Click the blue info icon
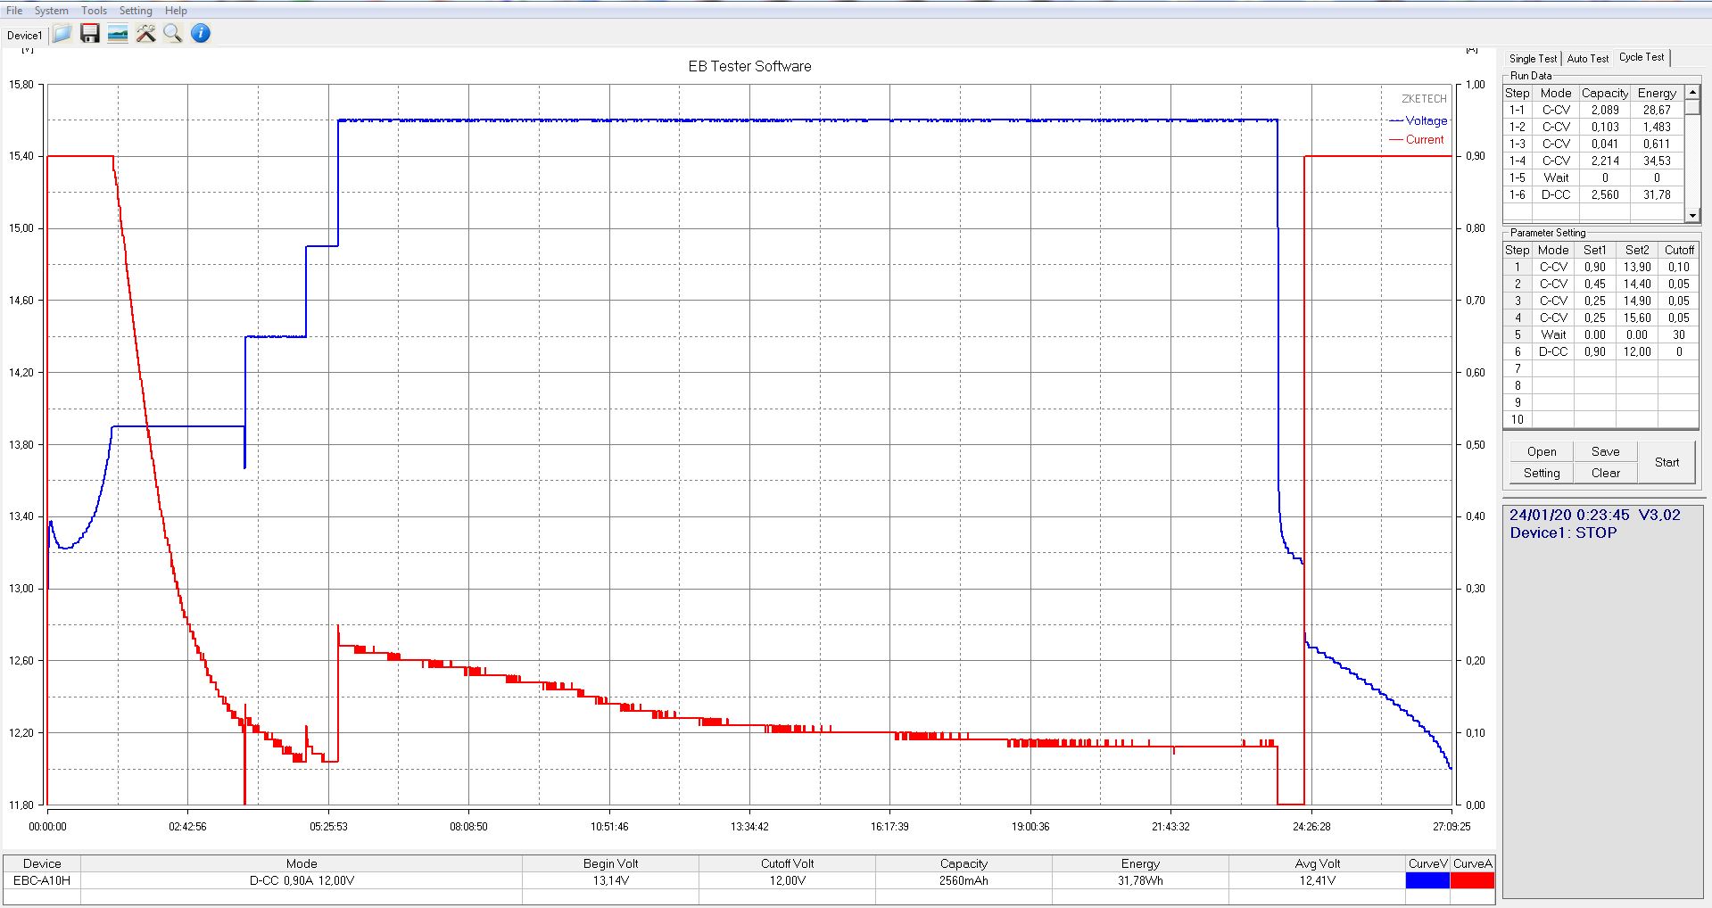The image size is (1712, 908). tap(201, 34)
